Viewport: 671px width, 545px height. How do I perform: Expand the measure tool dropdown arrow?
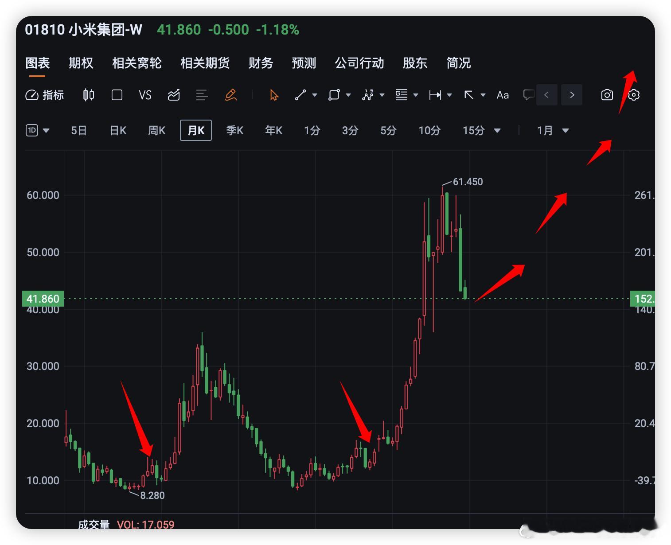449,95
